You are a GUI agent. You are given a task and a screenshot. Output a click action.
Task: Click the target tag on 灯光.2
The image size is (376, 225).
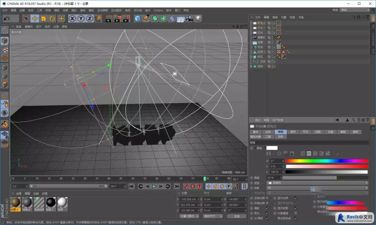coord(279,23)
